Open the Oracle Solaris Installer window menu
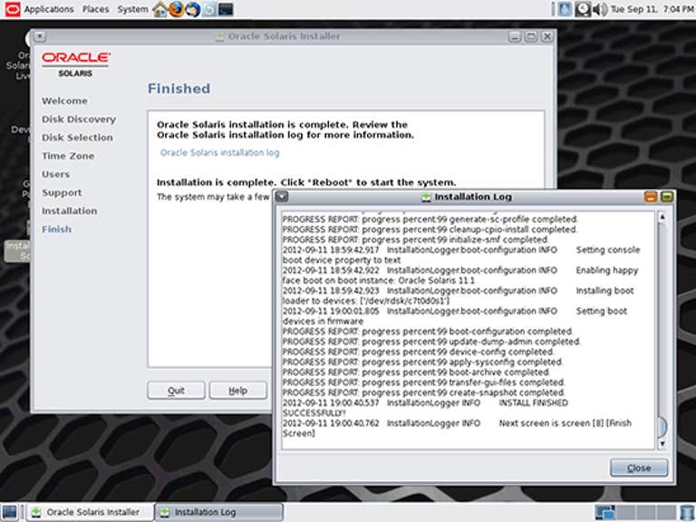Viewport: 696px width, 522px height. [39, 36]
